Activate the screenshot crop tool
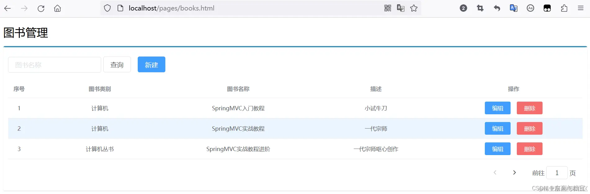The image size is (590, 194). pos(480,8)
